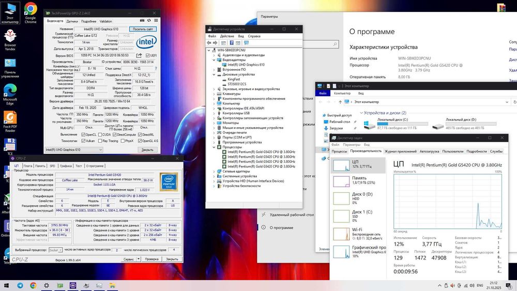Open Control Panel desktop shortcut
This screenshot has height=291, width=517.
coord(10,68)
